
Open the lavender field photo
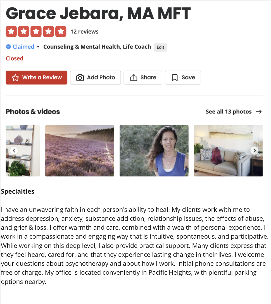tap(80, 151)
